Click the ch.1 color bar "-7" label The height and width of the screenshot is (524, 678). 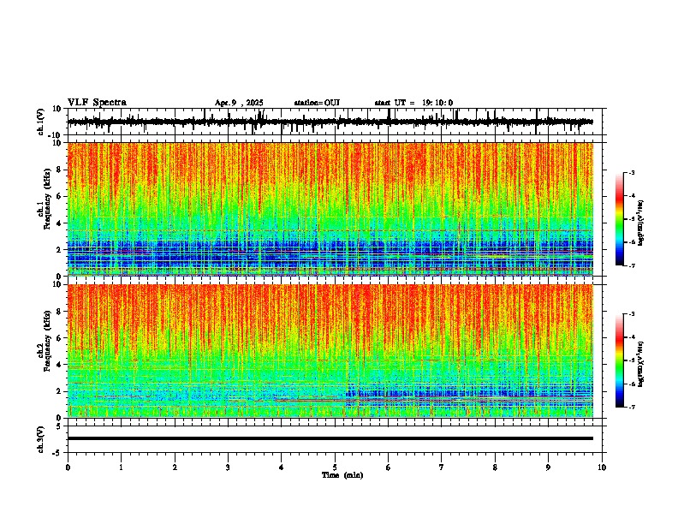pyautogui.click(x=632, y=265)
